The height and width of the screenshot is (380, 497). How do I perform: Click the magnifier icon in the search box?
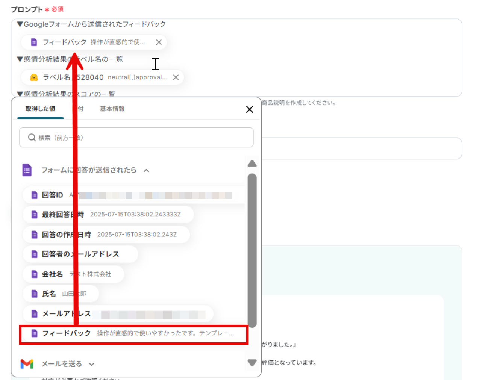[32, 137]
